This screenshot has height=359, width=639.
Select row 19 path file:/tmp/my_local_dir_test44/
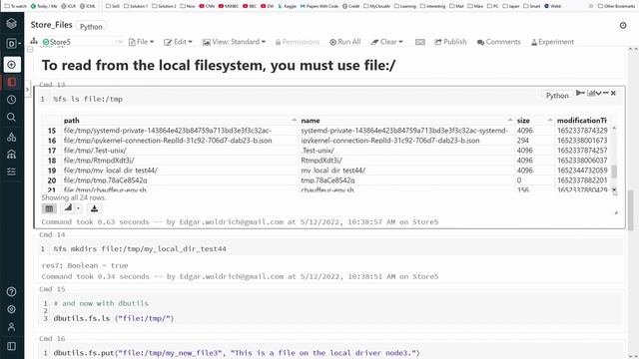111,171
